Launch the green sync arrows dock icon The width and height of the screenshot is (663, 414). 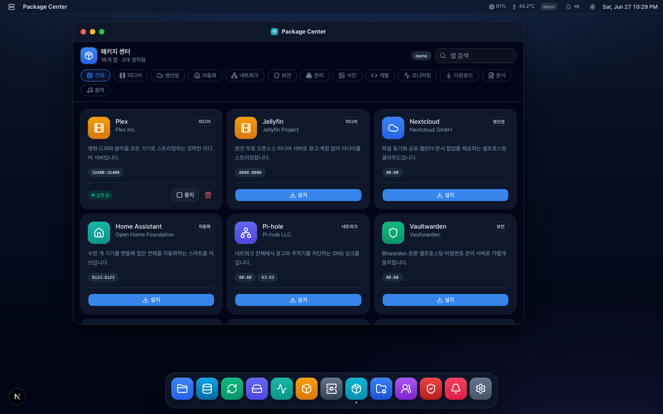coord(232,389)
